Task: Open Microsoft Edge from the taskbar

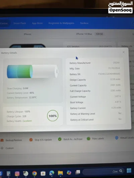Action: point(52,173)
